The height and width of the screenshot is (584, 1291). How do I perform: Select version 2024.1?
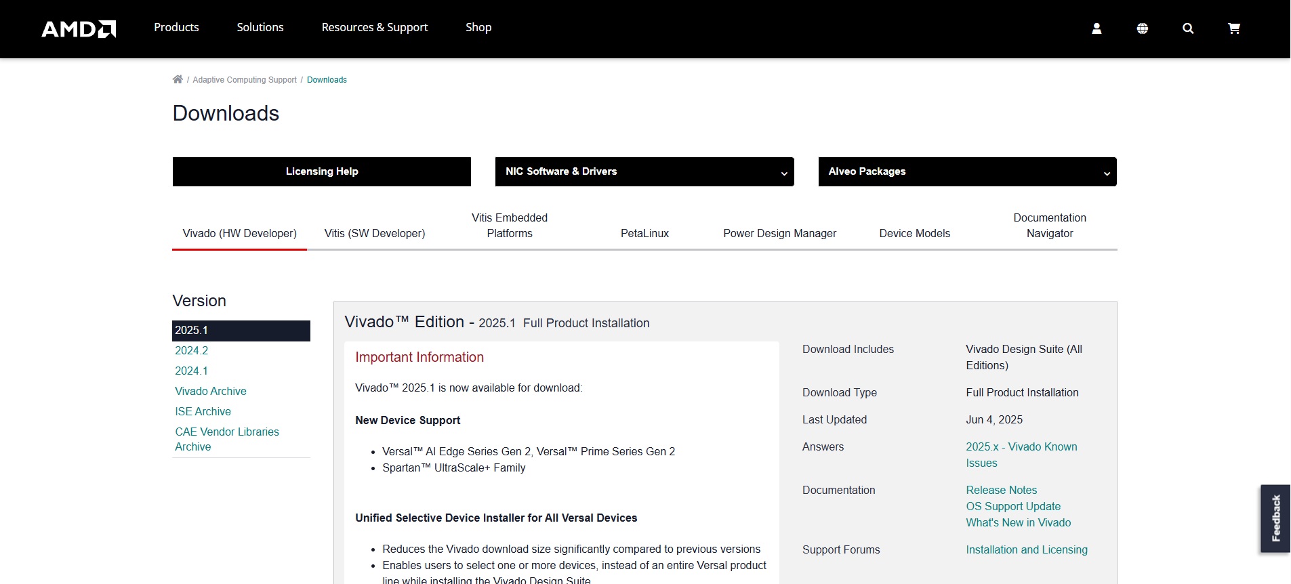(x=191, y=371)
